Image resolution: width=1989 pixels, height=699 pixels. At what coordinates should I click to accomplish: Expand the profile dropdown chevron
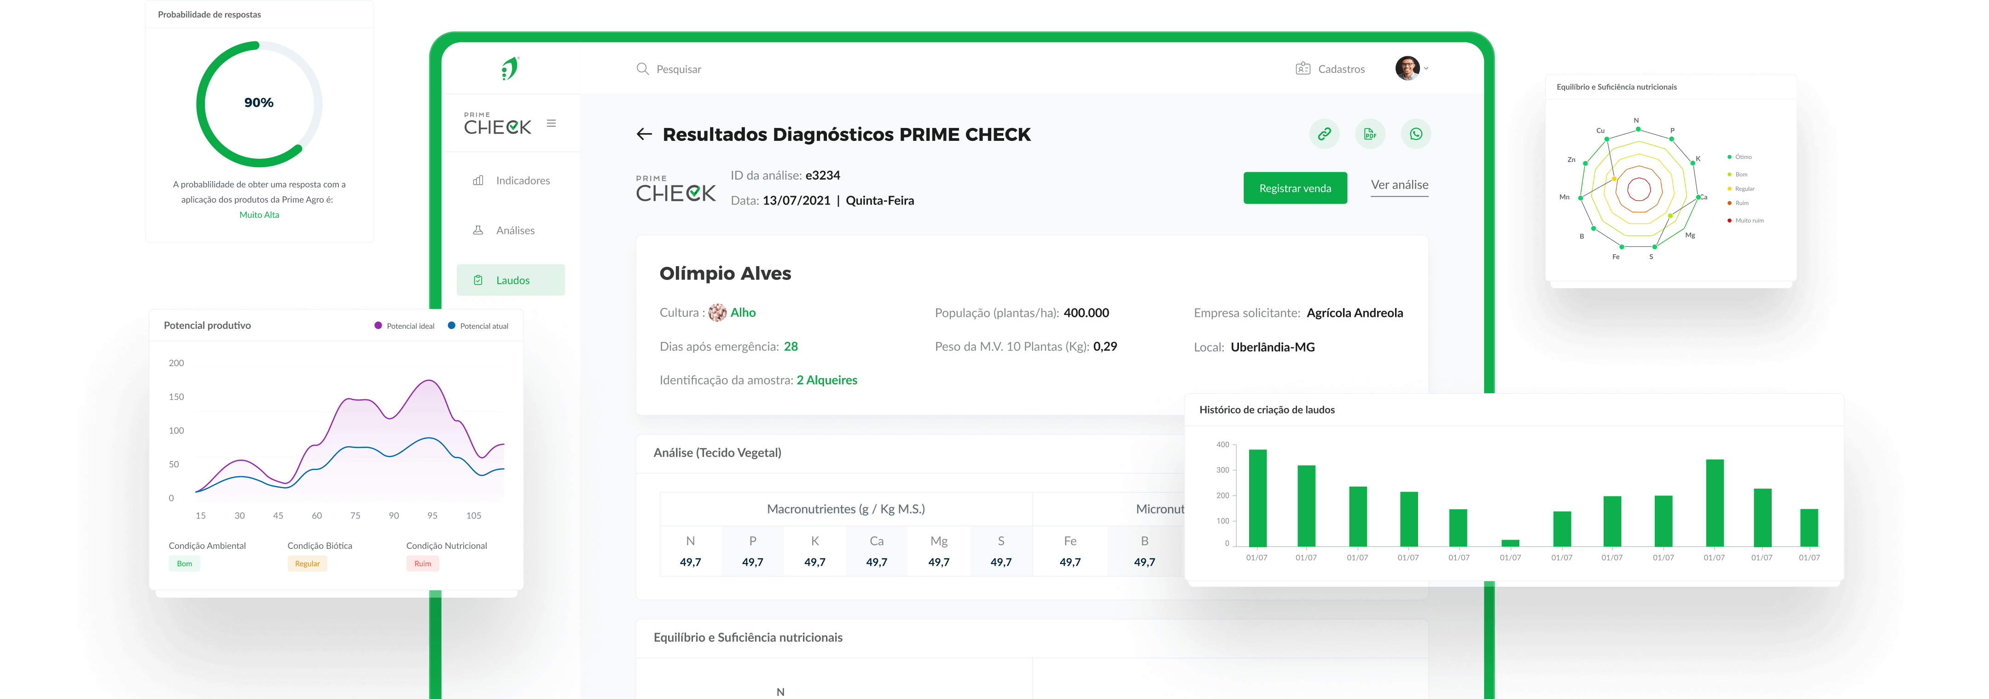[x=1426, y=69]
